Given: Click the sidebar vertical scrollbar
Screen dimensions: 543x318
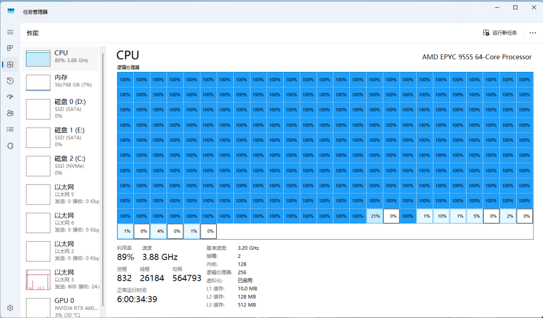Looking at the screenshot, I should pyautogui.click(x=103, y=180).
